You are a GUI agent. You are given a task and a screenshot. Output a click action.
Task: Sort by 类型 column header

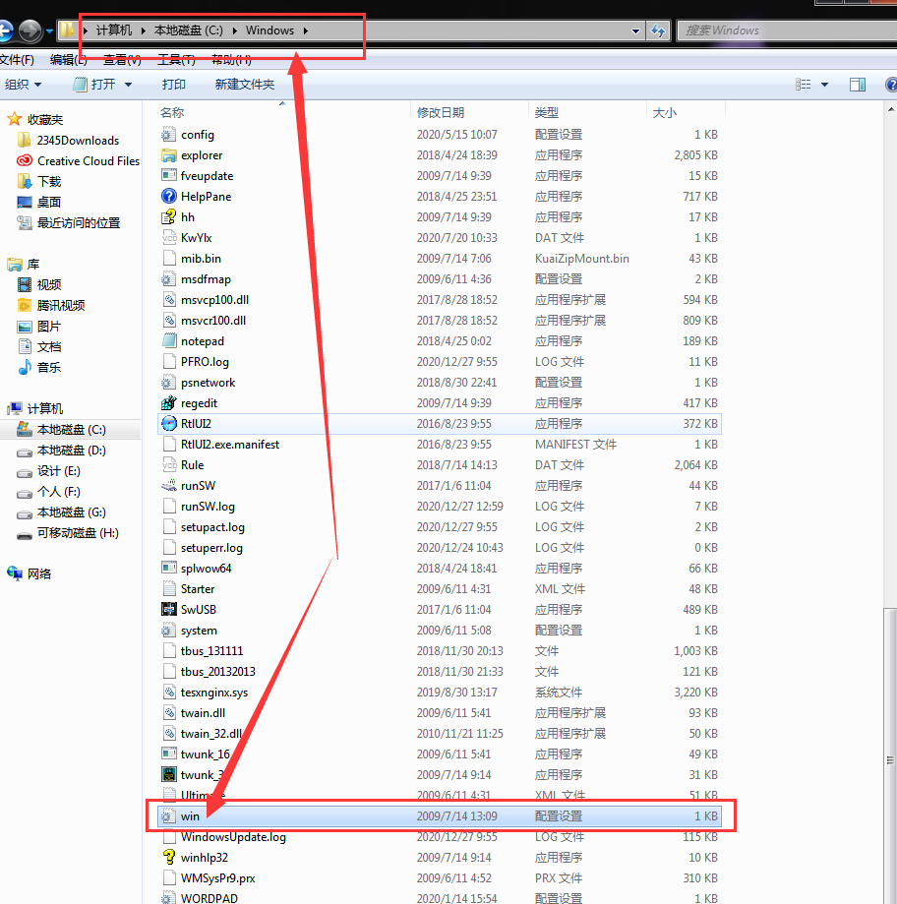(x=547, y=112)
